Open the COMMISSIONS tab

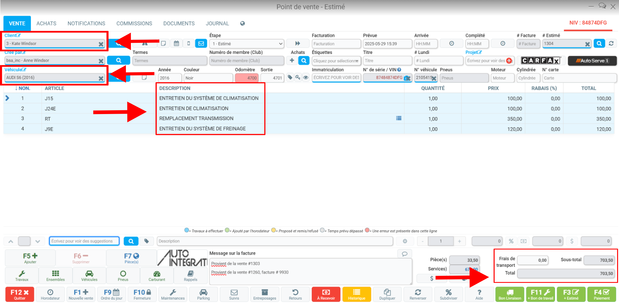[x=134, y=23]
